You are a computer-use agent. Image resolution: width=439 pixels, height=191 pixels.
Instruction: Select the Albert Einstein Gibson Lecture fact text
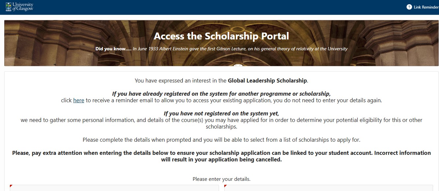coord(240,49)
